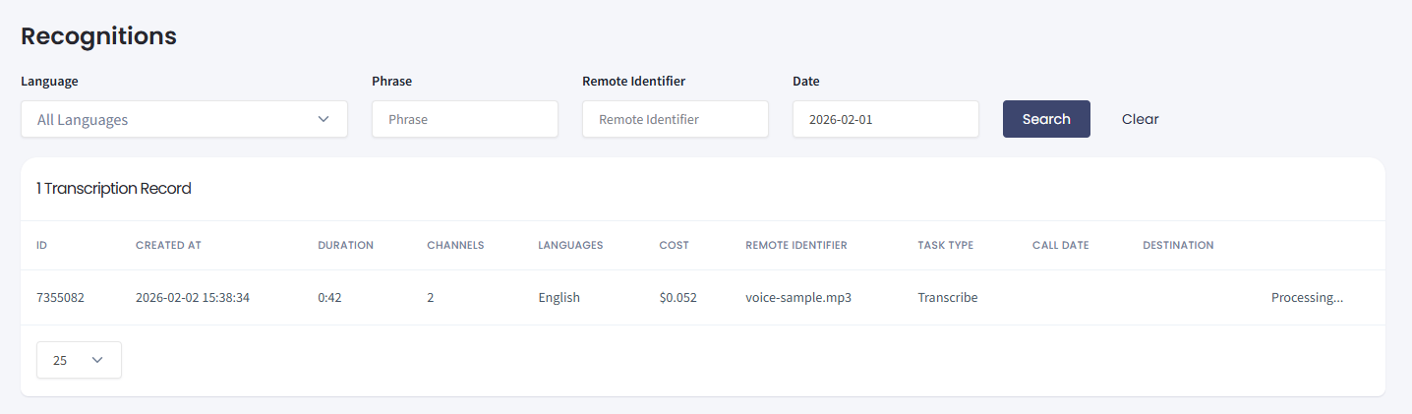Clear the search filters
The height and width of the screenshot is (414, 1412).
pyautogui.click(x=1141, y=119)
